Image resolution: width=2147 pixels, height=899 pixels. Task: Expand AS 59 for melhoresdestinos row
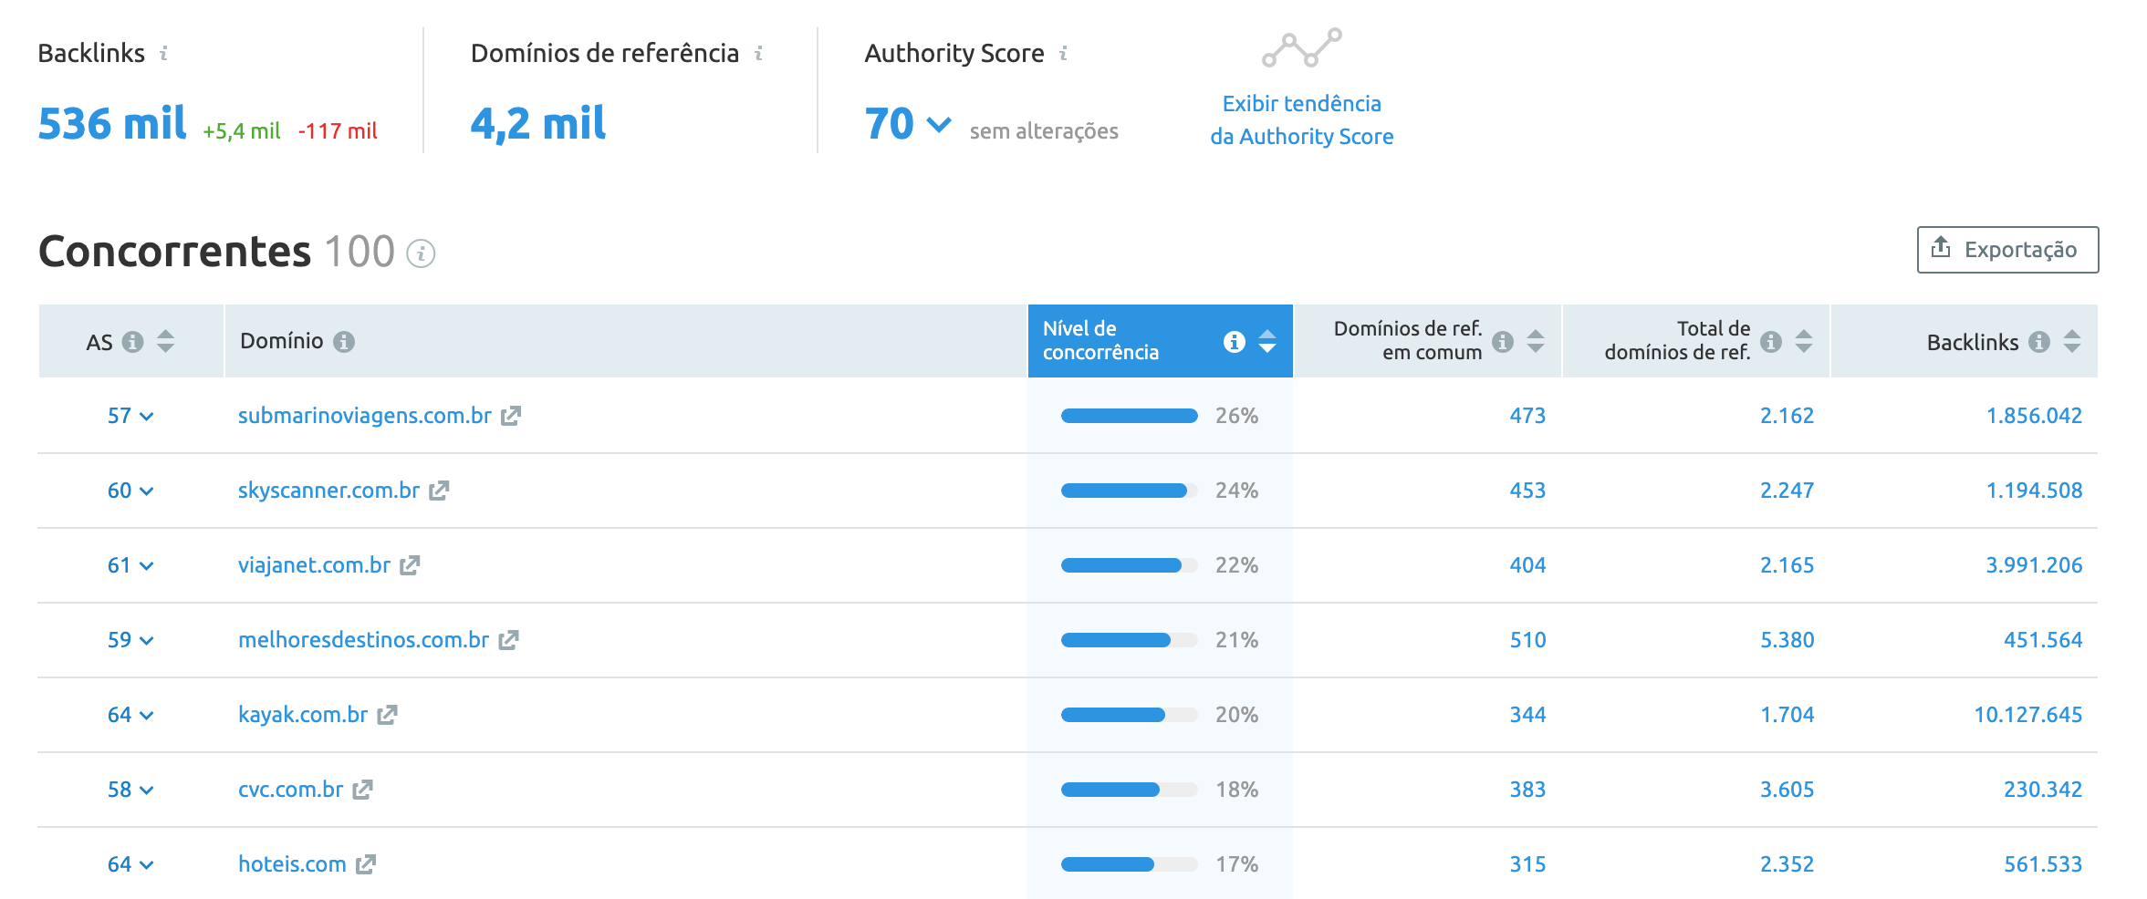(x=147, y=641)
